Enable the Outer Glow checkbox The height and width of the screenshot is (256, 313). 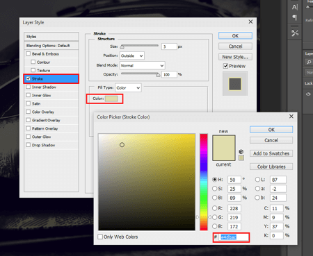(x=29, y=137)
